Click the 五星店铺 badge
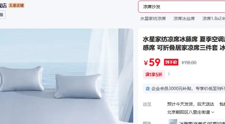This screenshot has width=225, height=124. [x=16, y=5]
